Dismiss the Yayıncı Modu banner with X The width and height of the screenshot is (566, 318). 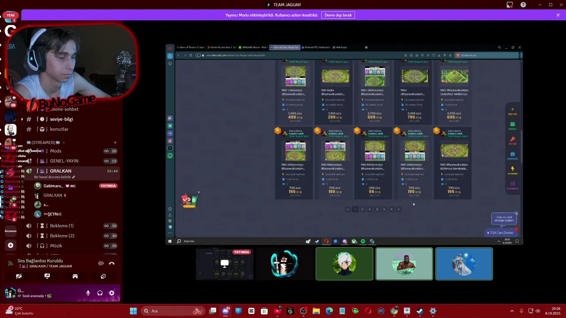(558, 15)
